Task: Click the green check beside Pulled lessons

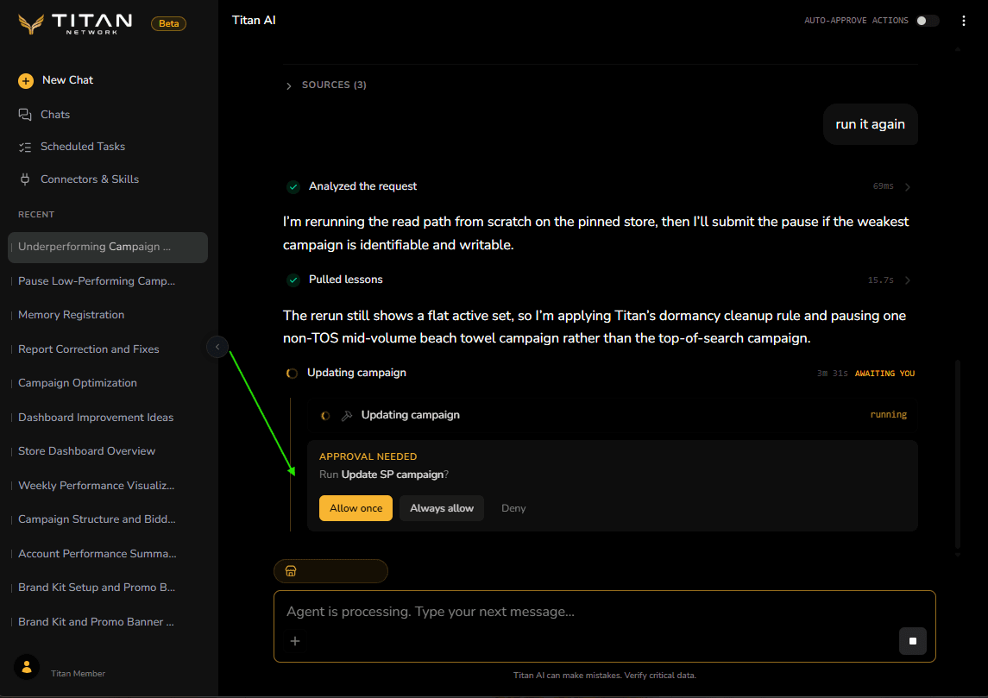Action: point(293,280)
